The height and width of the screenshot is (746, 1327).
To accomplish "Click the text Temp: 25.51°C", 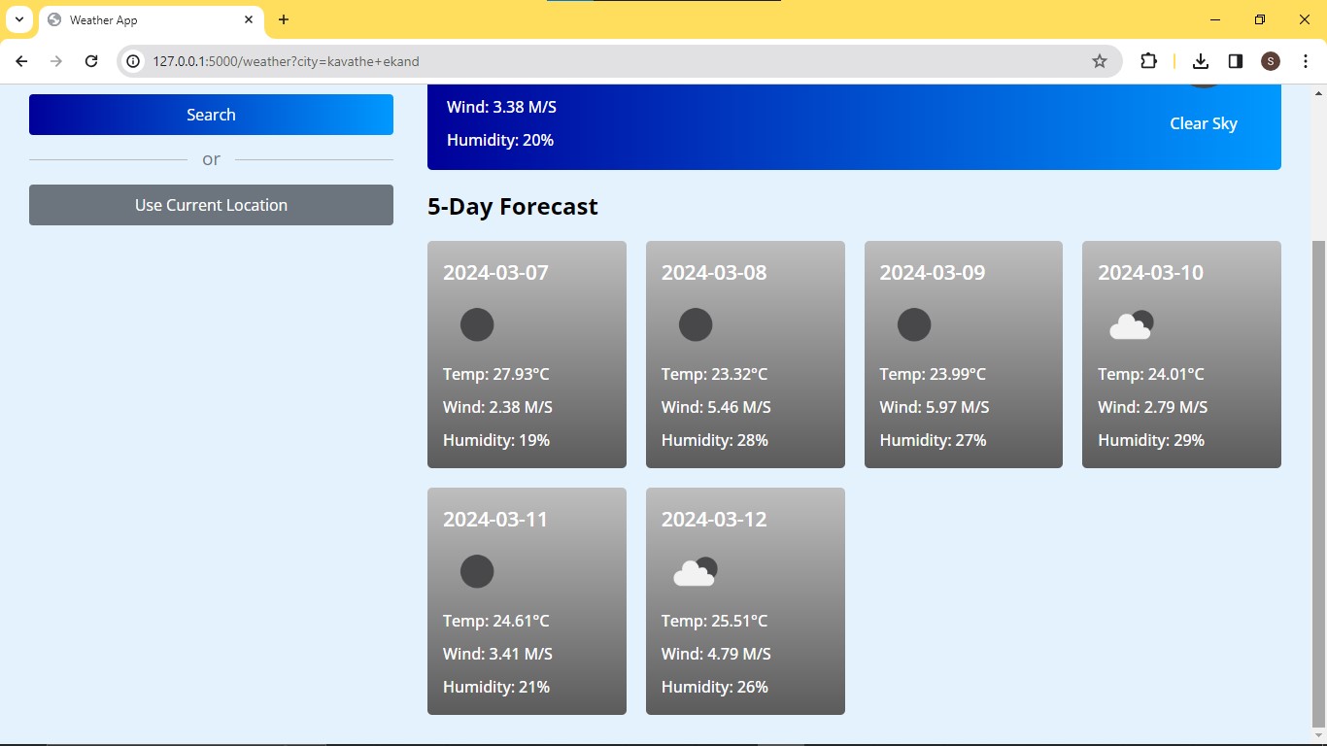I will (x=715, y=621).
